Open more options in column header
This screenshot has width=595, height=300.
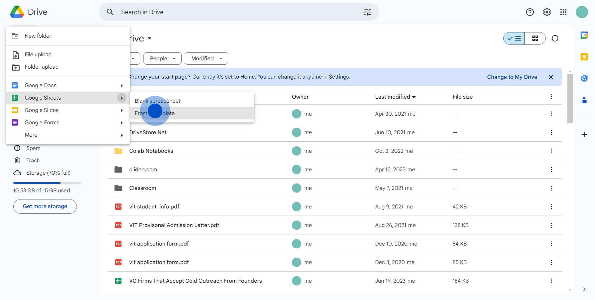coord(552,97)
